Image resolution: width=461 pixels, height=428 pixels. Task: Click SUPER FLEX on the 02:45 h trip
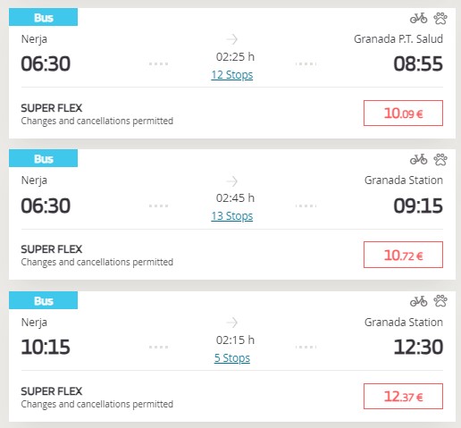pyautogui.click(x=52, y=249)
